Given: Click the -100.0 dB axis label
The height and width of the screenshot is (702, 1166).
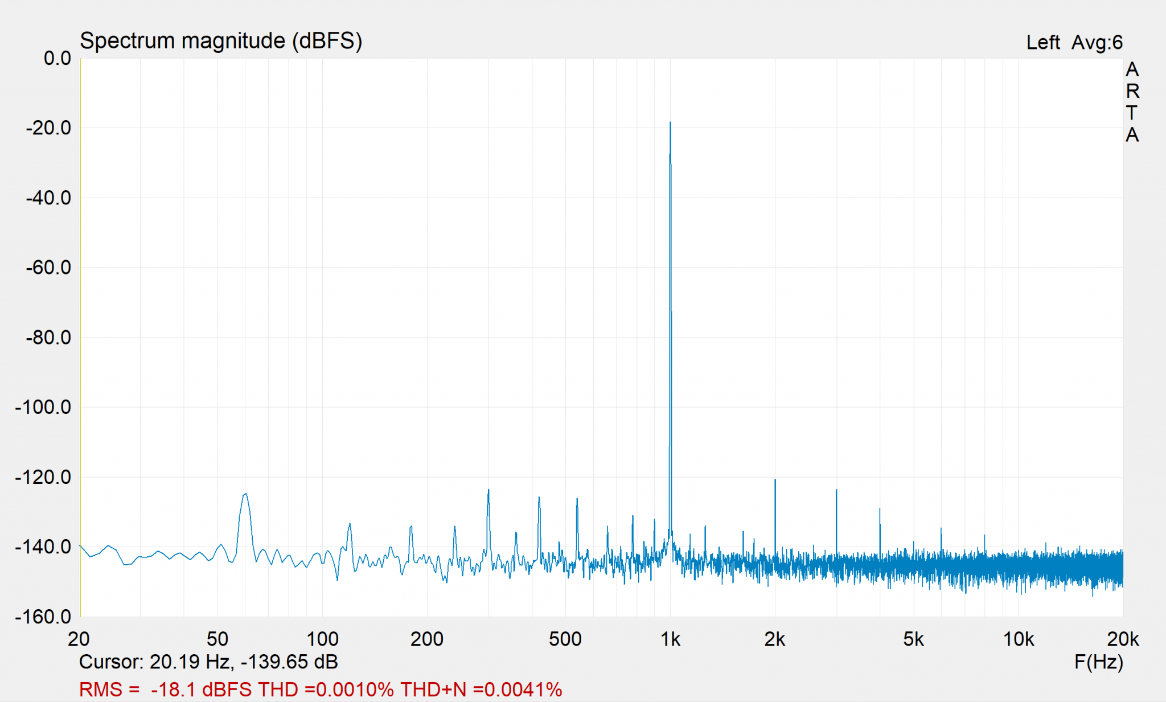Looking at the screenshot, I should pyautogui.click(x=43, y=407).
